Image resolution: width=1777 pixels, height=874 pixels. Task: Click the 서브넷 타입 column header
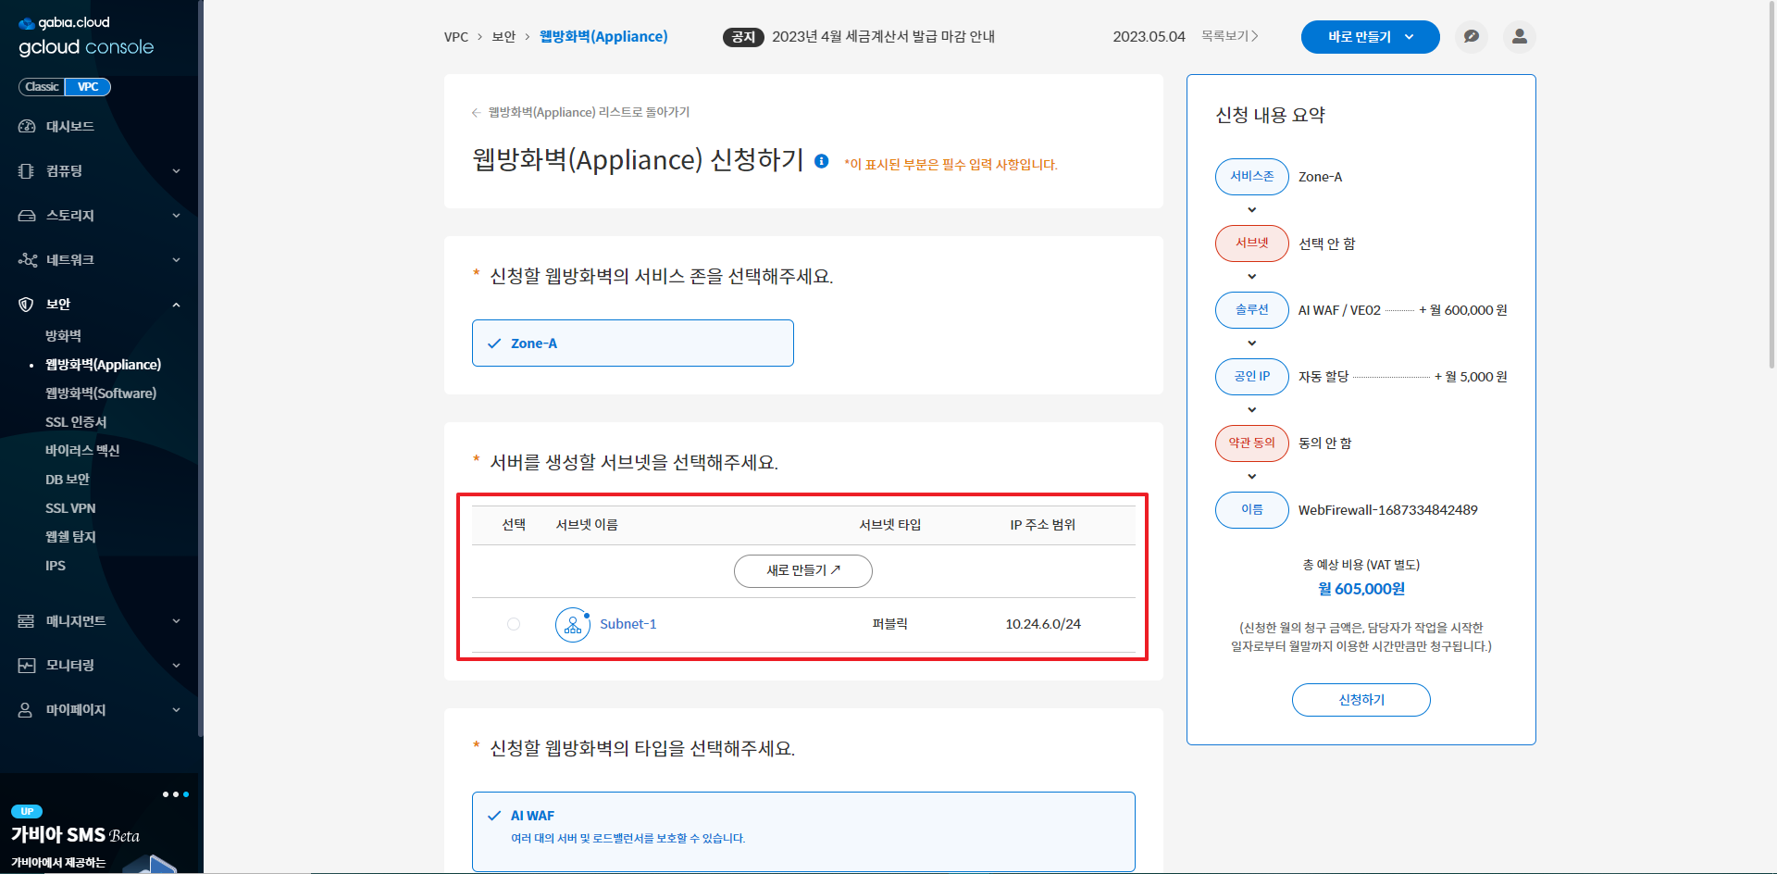[x=889, y=525]
